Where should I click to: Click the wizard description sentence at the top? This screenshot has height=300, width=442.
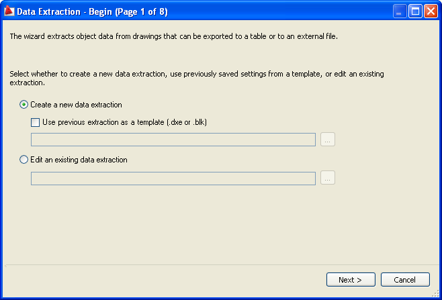point(173,36)
